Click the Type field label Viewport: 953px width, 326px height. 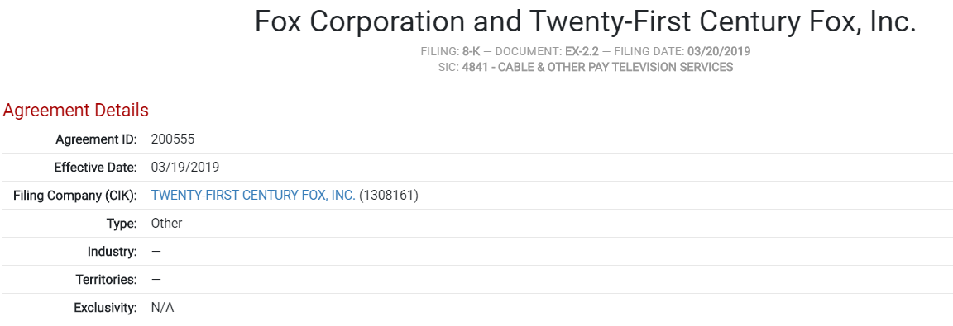122,223
